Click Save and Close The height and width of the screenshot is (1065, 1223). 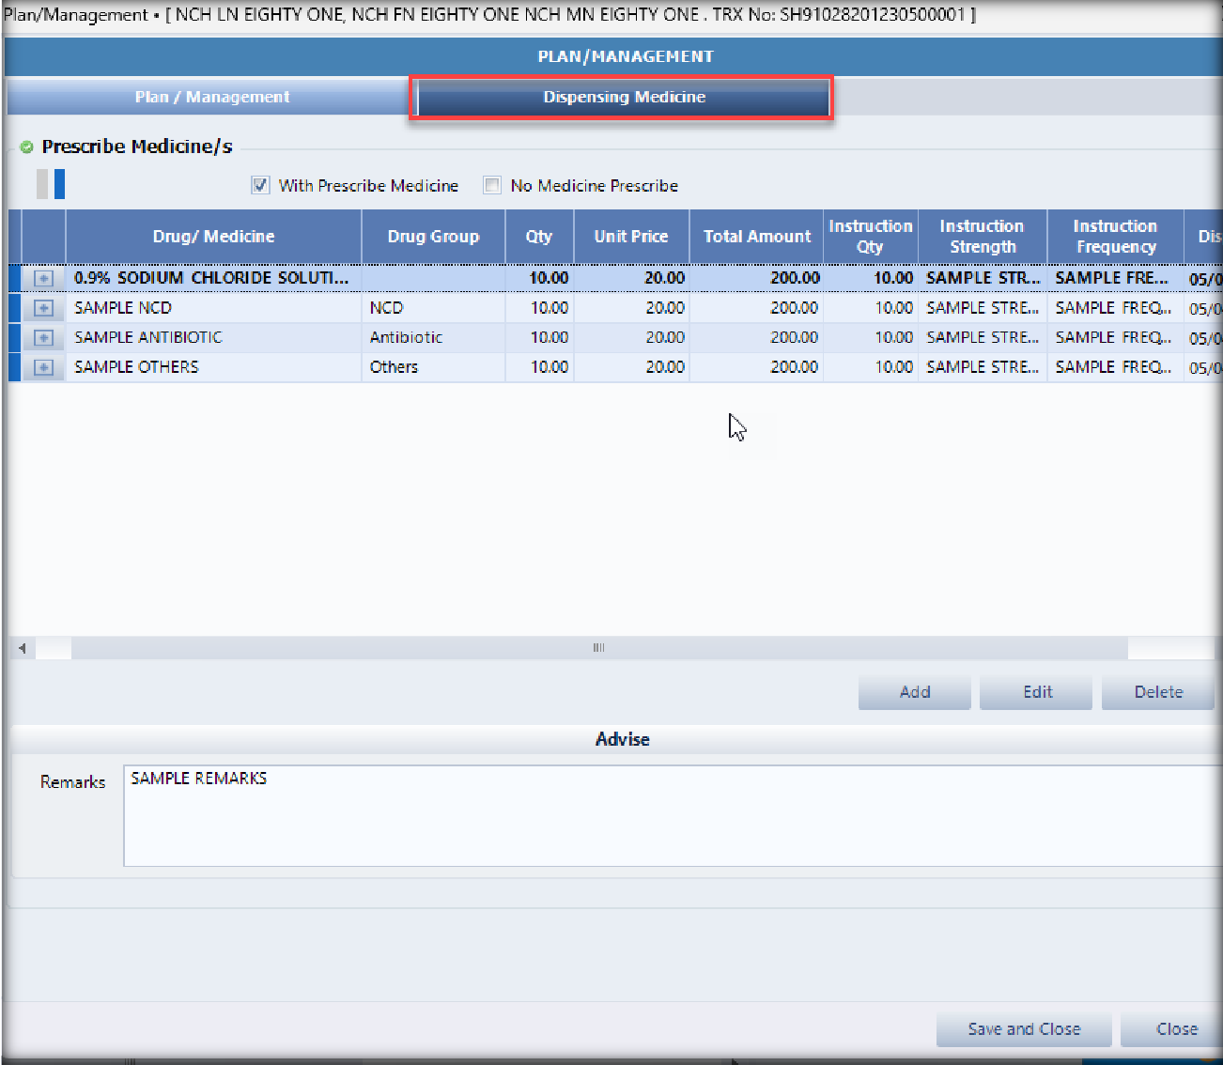click(1024, 1029)
